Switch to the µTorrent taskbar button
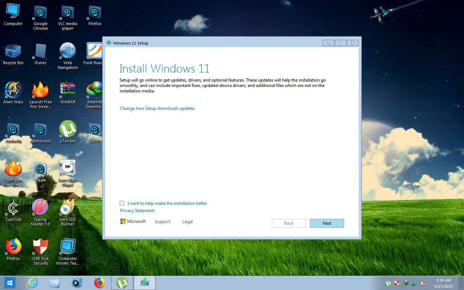Image resolution: width=464 pixels, height=290 pixels. point(122,283)
